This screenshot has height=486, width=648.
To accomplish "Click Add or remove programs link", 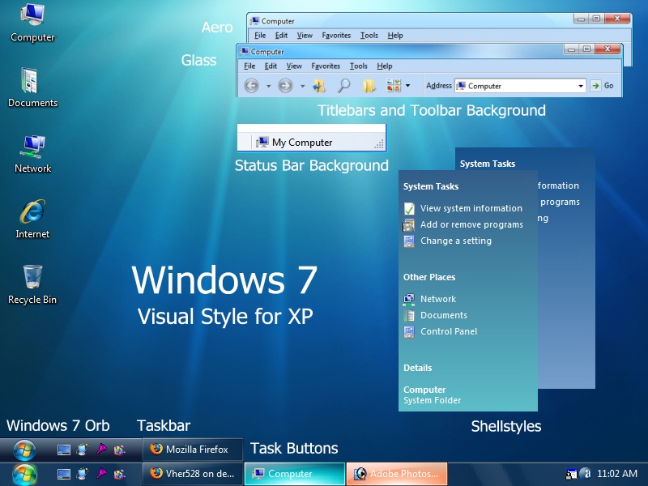I will coord(471,224).
